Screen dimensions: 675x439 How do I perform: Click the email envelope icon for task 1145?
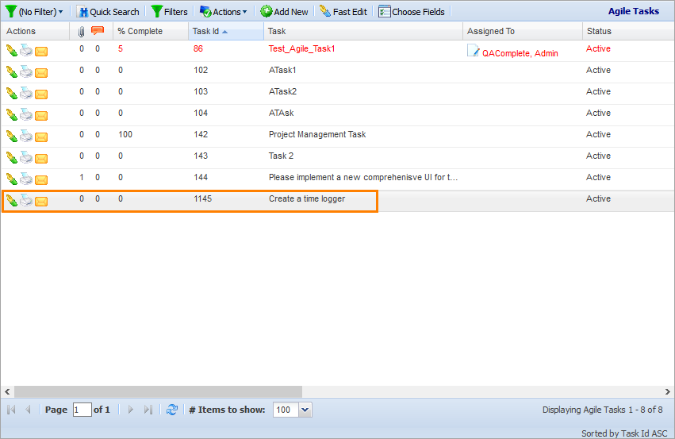point(41,202)
